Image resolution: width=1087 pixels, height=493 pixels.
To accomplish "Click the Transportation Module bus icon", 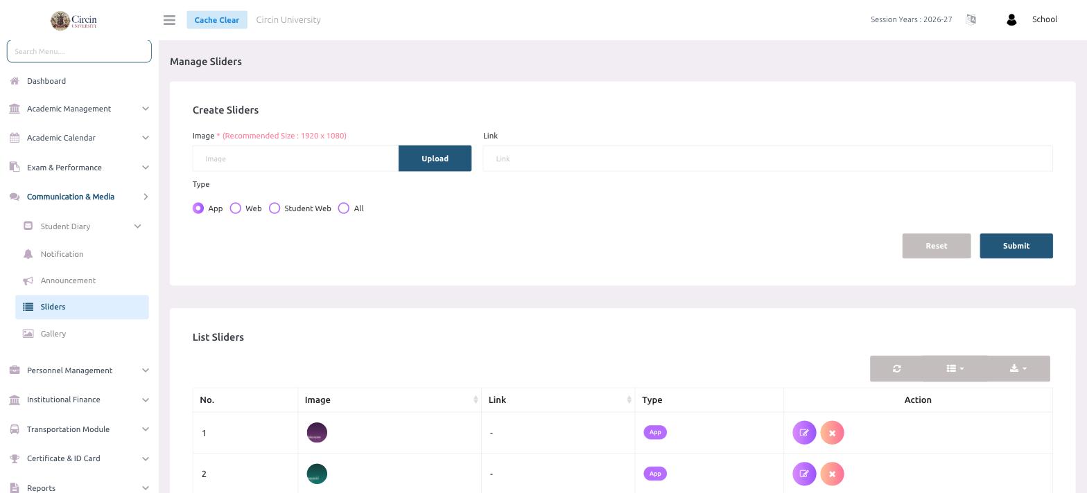I will pyautogui.click(x=15, y=429).
